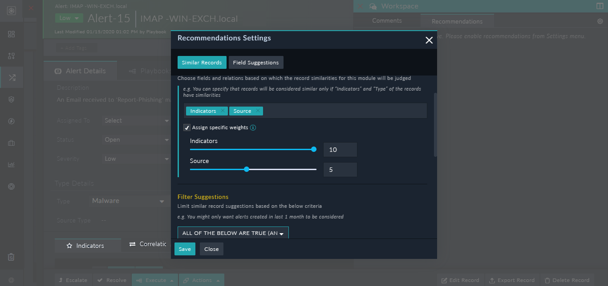Image resolution: width=608 pixels, height=286 pixels.
Task: Click info icon beside Assign specific weights
Action: tap(253, 127)
